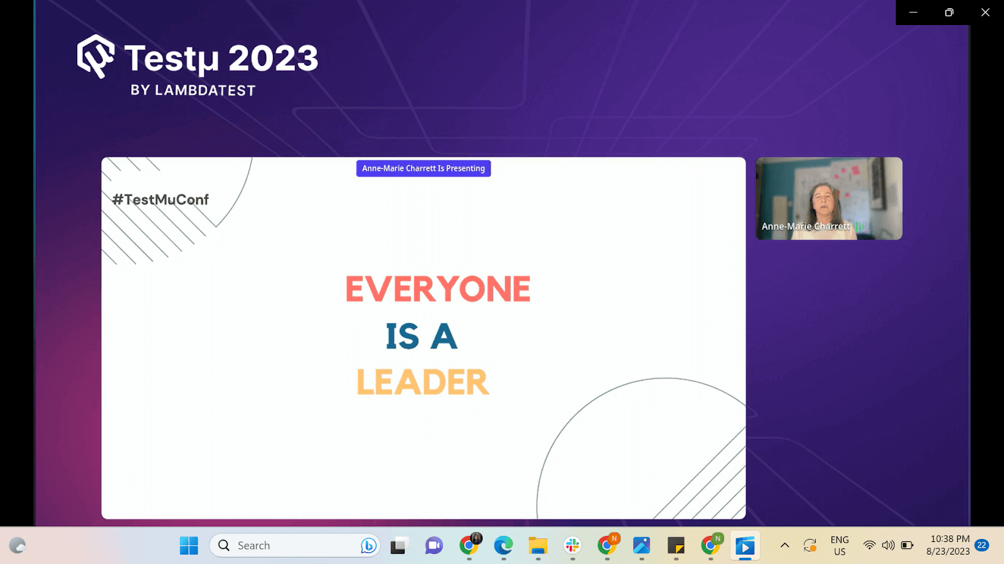Open Bing Chat from the search box
Viewport: 1004px width, 564px height.
coord(368,546)
